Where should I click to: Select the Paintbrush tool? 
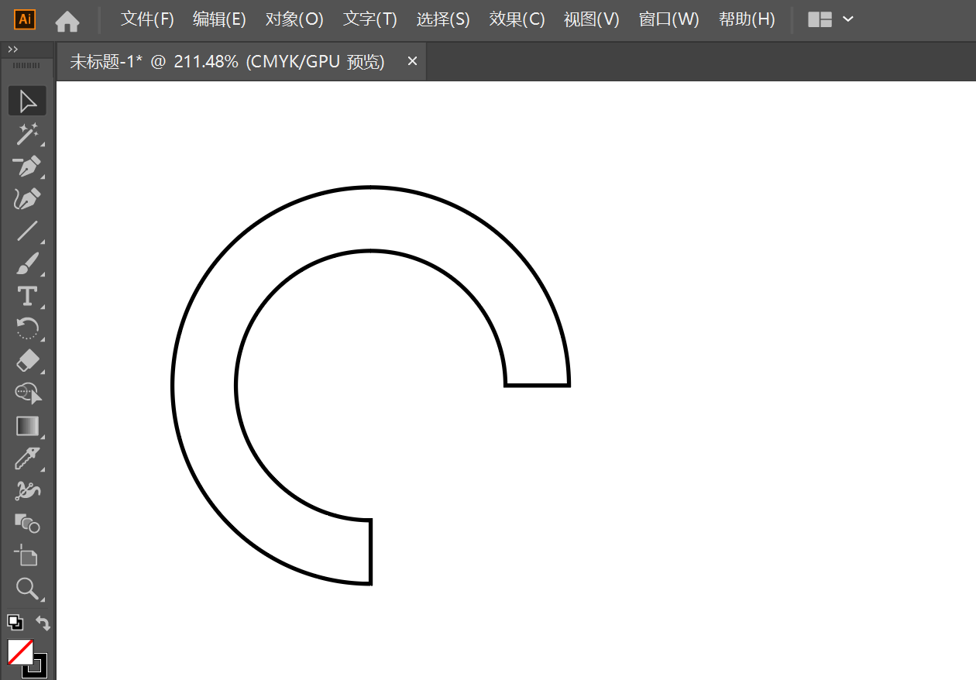click(27, 263)
